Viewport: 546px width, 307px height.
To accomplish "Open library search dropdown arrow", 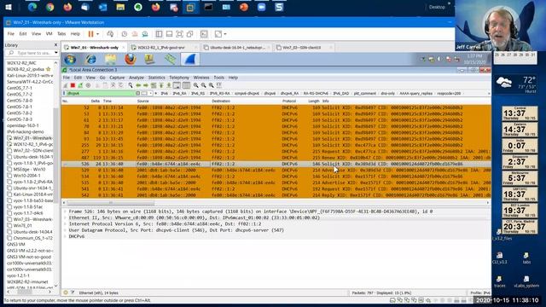I will click(x=56, y=53).
